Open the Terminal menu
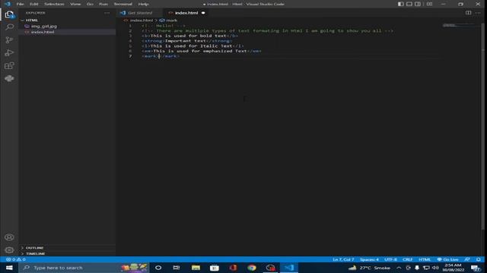The width and height of the screenshot is (487, 273). click(123, 4)
